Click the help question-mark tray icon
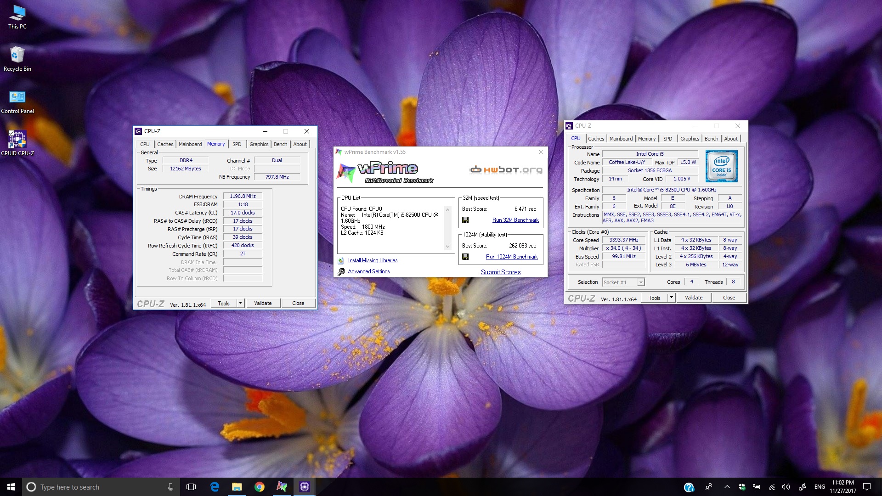Viewport: 882px width, 496px height. pyautogui.click(x=689, y=487)
